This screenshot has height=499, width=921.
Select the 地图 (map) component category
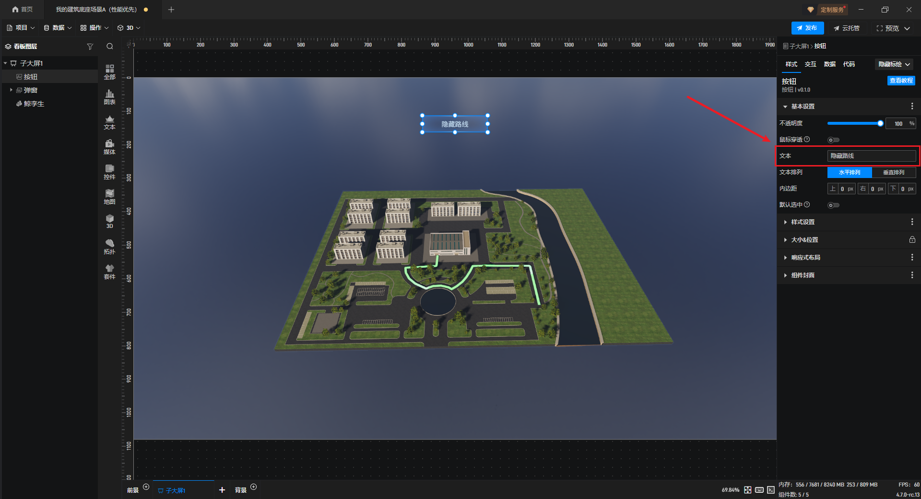[109, 197]
